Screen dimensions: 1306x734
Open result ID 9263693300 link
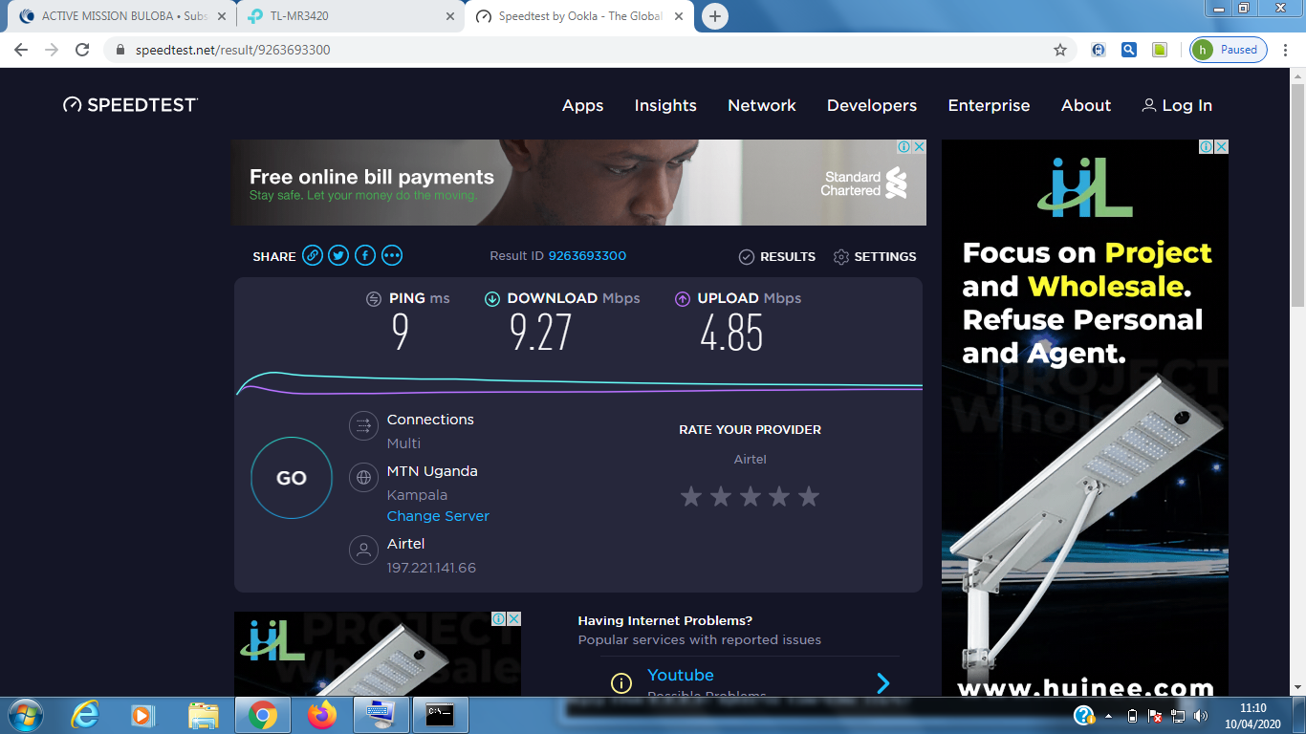587,255
